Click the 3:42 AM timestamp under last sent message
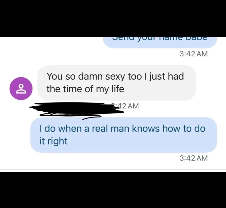The height and width of the screenshot is (208, 226). [x=194, y=158]
